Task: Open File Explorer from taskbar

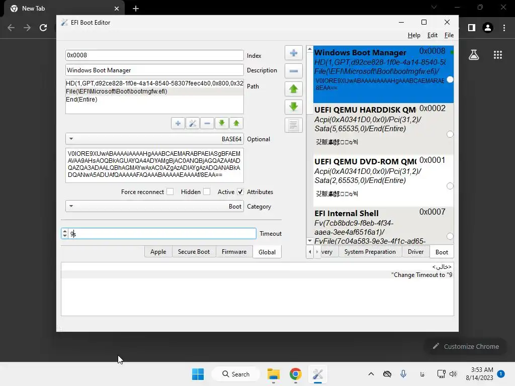Action: 273,374
